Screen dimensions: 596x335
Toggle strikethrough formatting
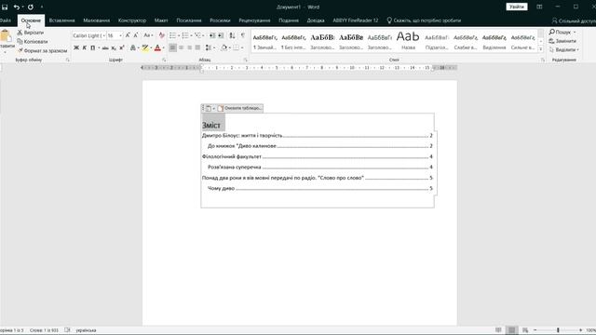coord(105,47)
